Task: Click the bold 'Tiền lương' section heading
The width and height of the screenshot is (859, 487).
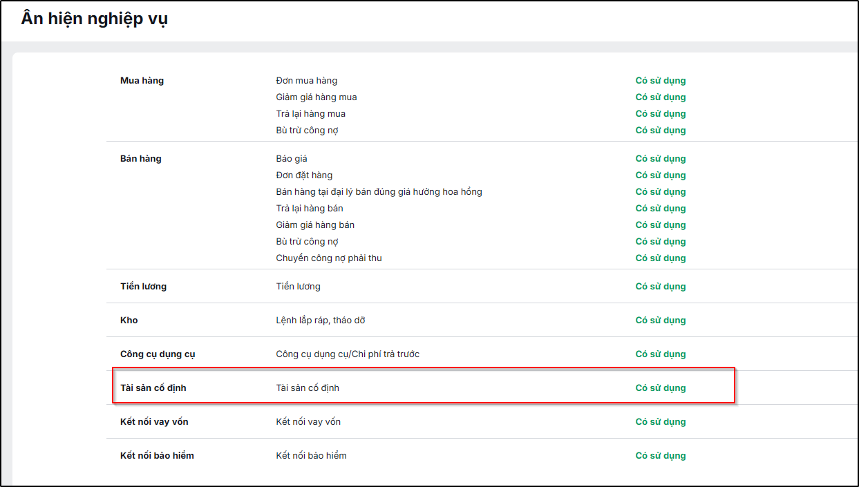Action: pos(144,287)
